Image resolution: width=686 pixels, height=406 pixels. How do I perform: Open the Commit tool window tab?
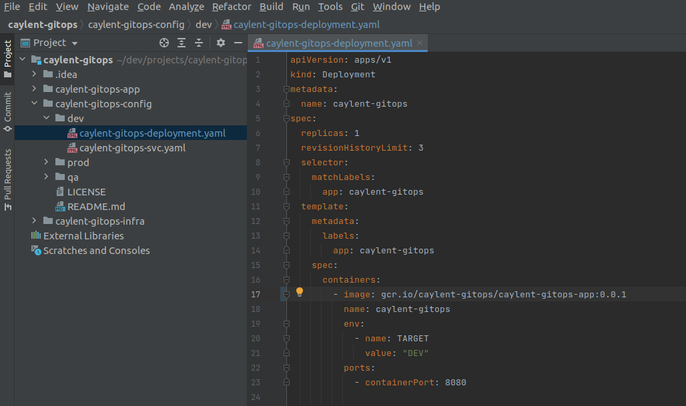7,111
